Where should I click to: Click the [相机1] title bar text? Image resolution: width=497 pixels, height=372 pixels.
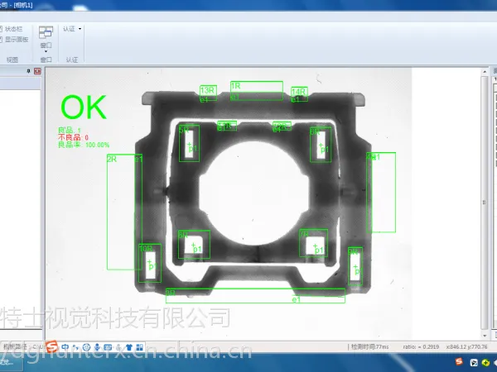pyautogui.click(x=23, y=5)
